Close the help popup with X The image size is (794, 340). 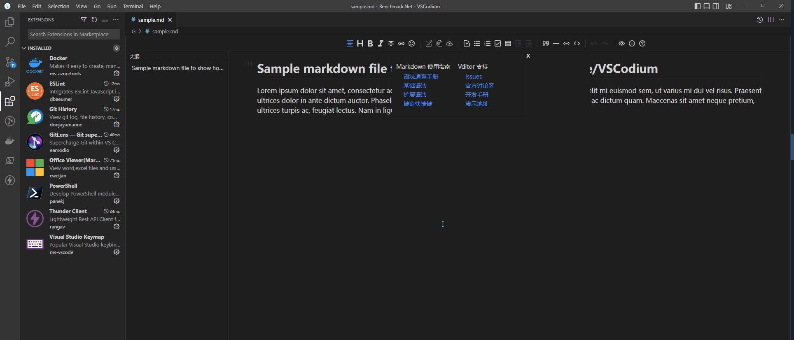pos(528,56)
